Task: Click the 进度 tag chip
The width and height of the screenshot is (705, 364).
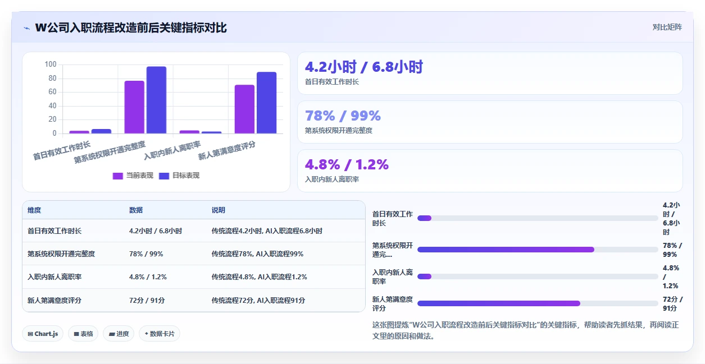Action: click(119, 334)
